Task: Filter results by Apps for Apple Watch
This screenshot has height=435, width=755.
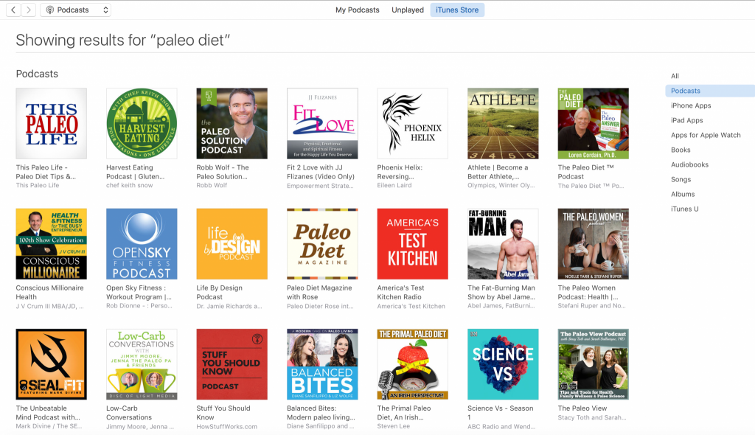Action: pos(706,135)
